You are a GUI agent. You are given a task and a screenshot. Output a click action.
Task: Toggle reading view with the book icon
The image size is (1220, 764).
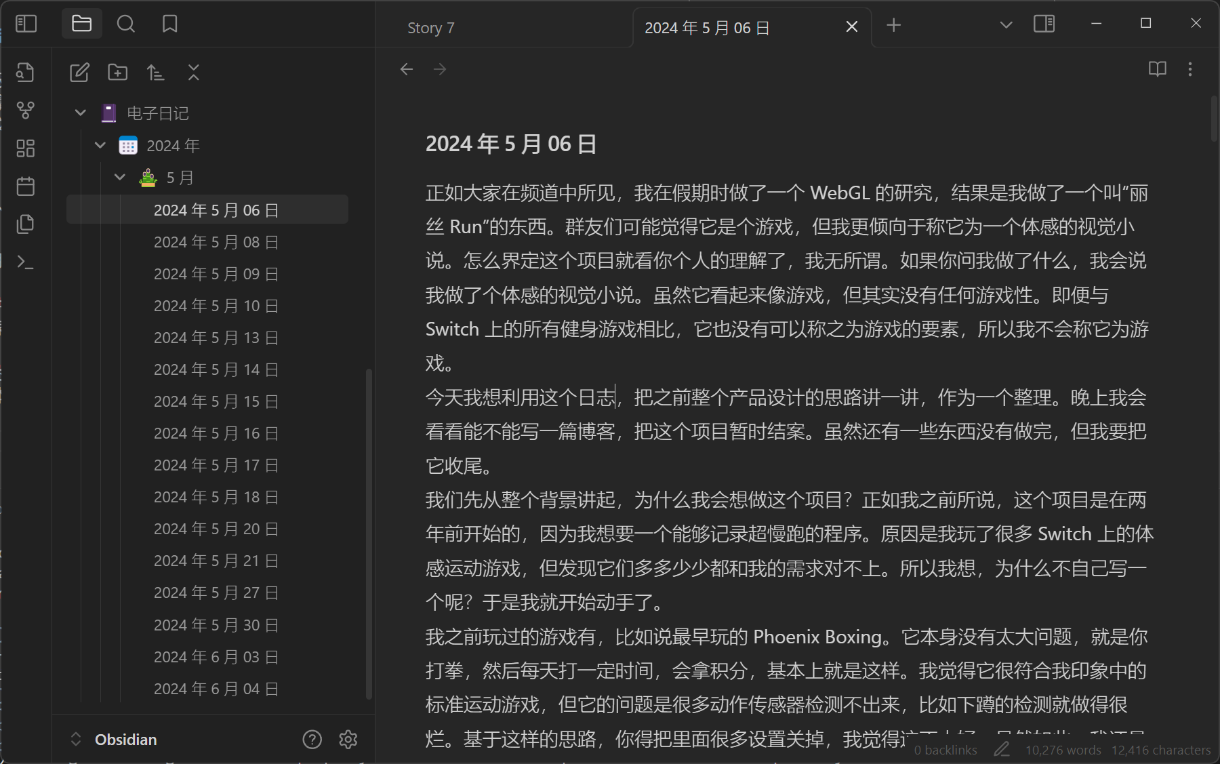point(1157,68)
